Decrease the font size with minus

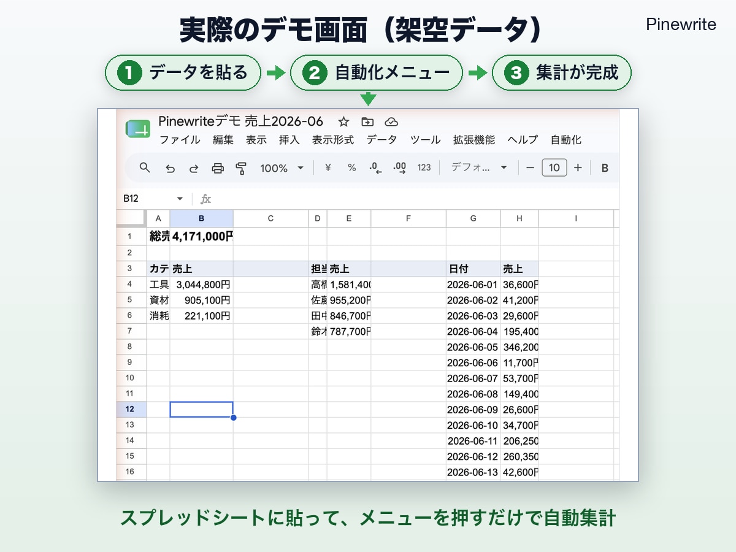(x=531, y=167)
